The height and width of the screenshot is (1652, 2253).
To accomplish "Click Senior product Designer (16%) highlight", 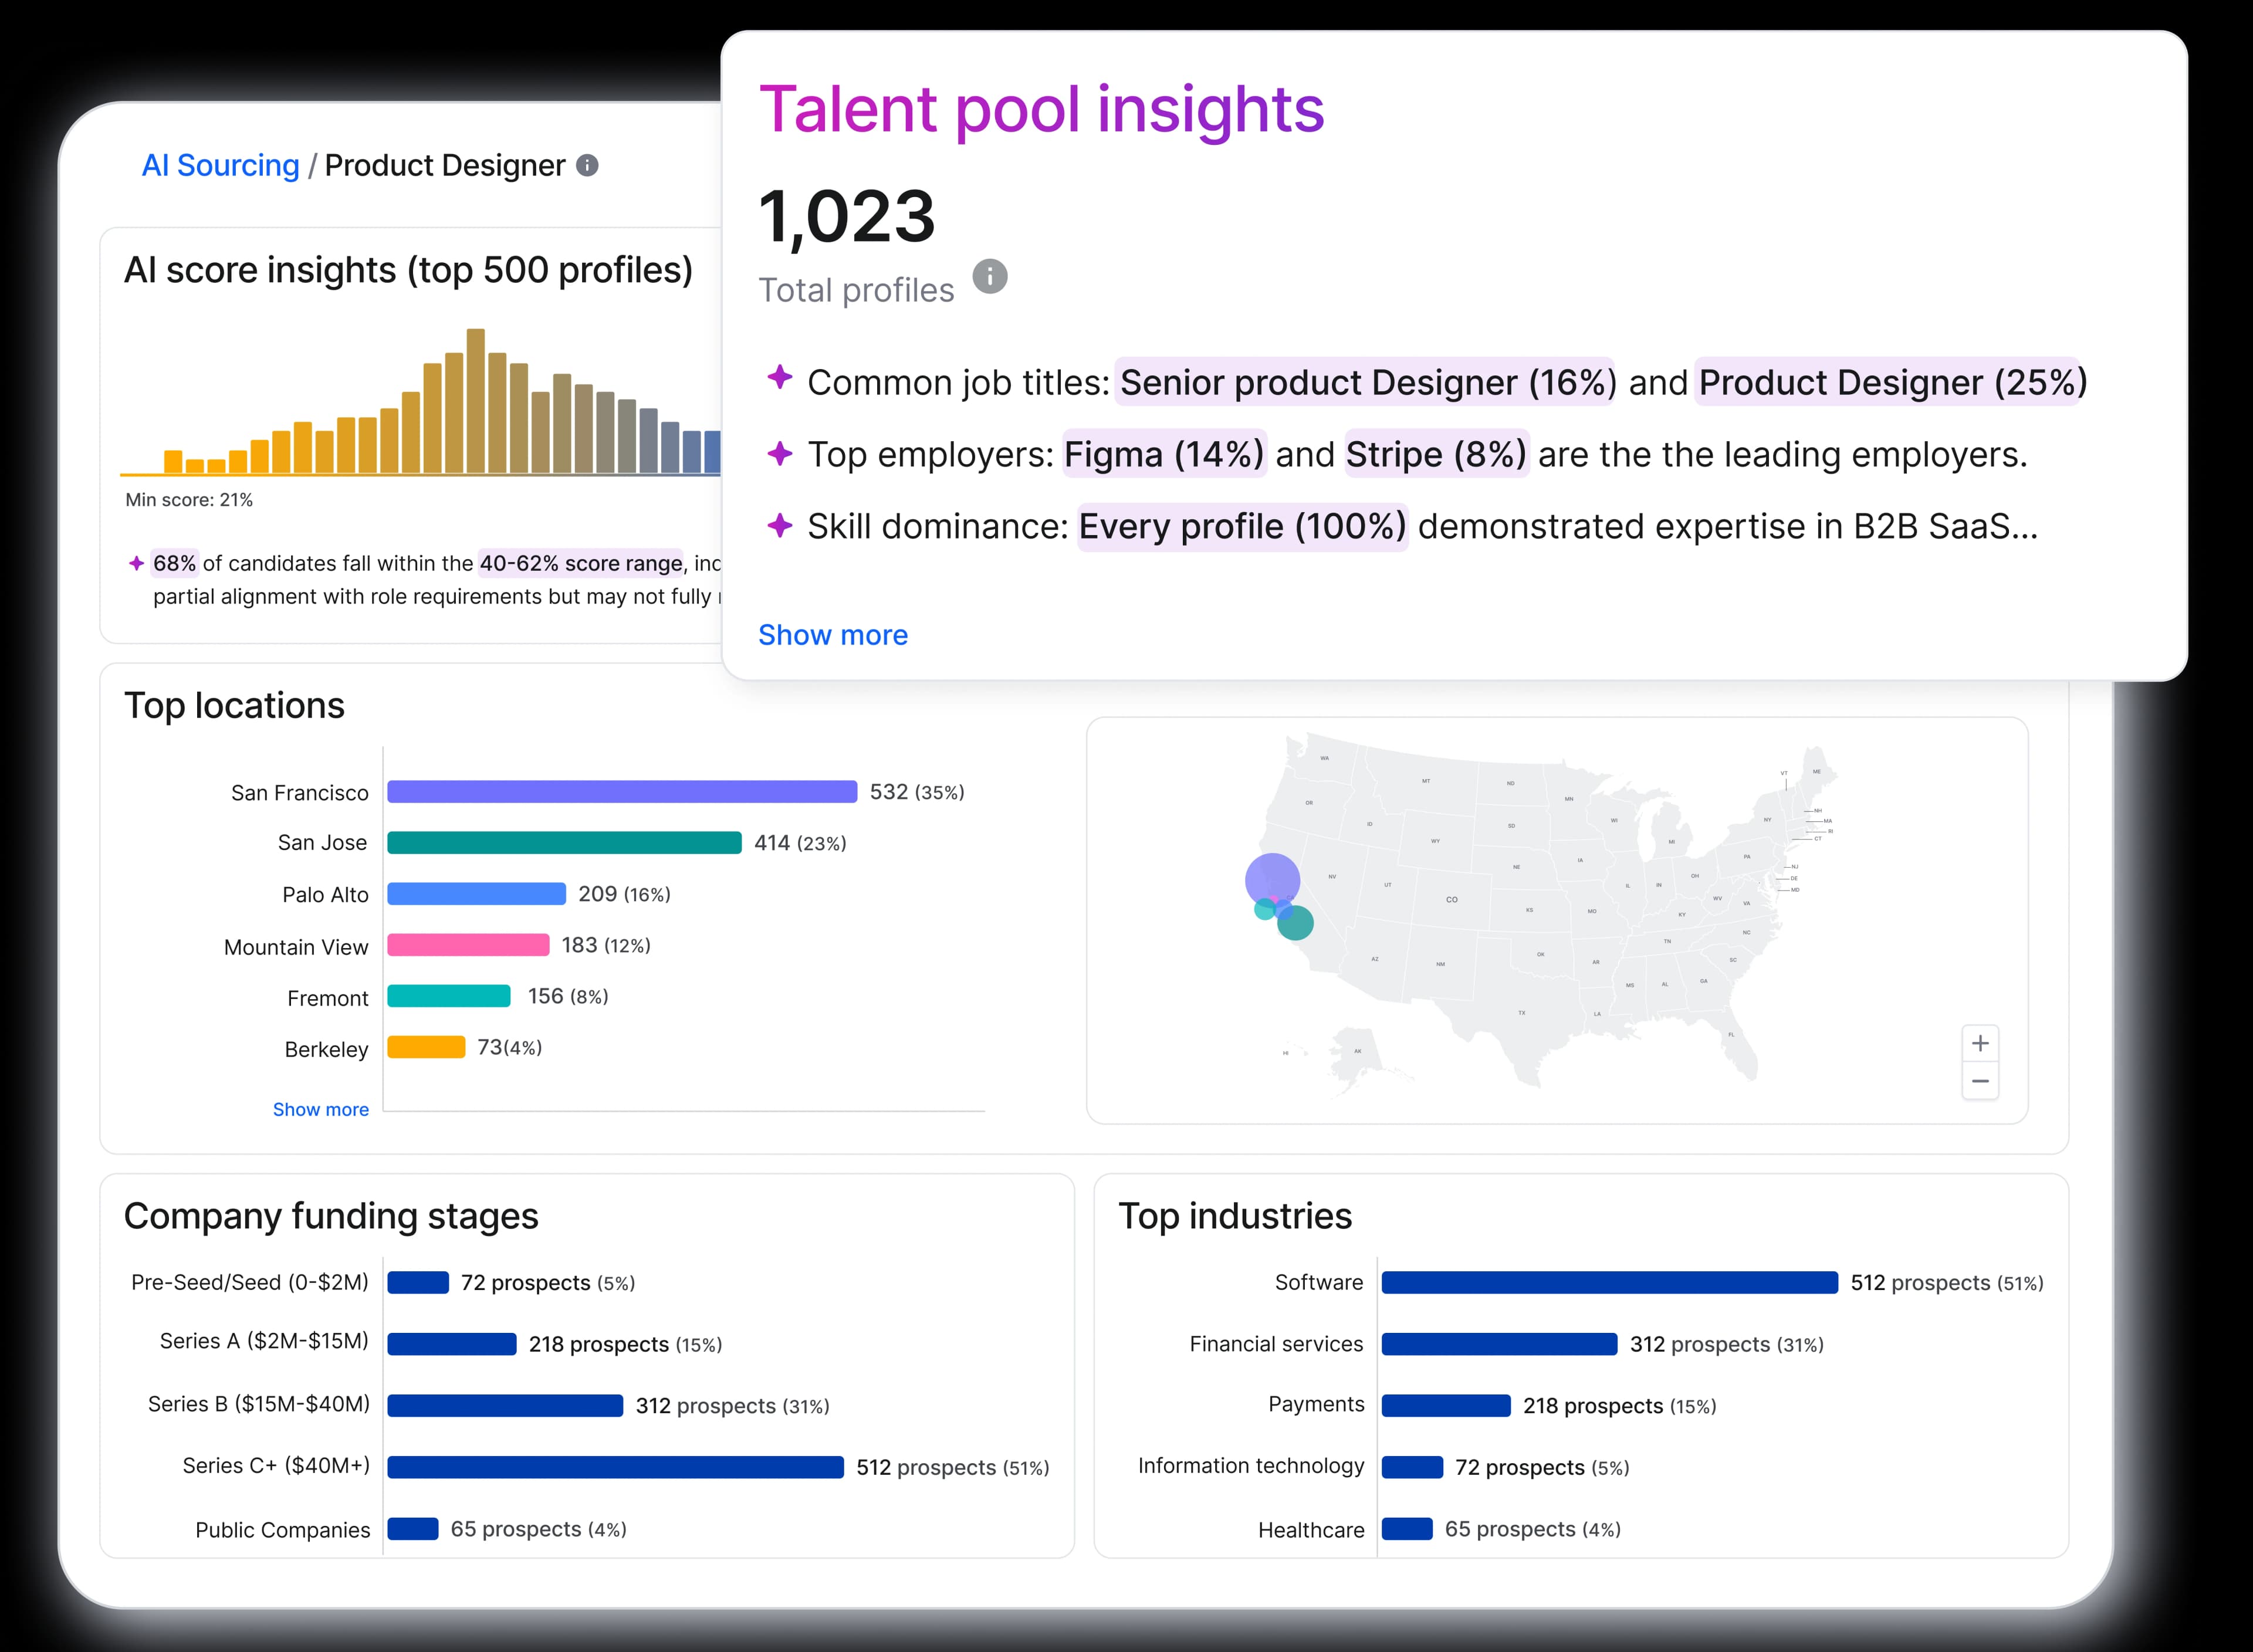I will (x=1365, y=382).
